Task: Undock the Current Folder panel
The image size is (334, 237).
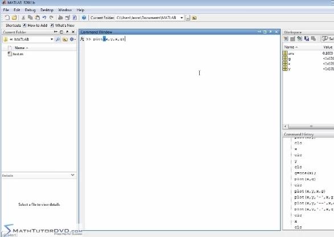Action: [x=67, y=32]
